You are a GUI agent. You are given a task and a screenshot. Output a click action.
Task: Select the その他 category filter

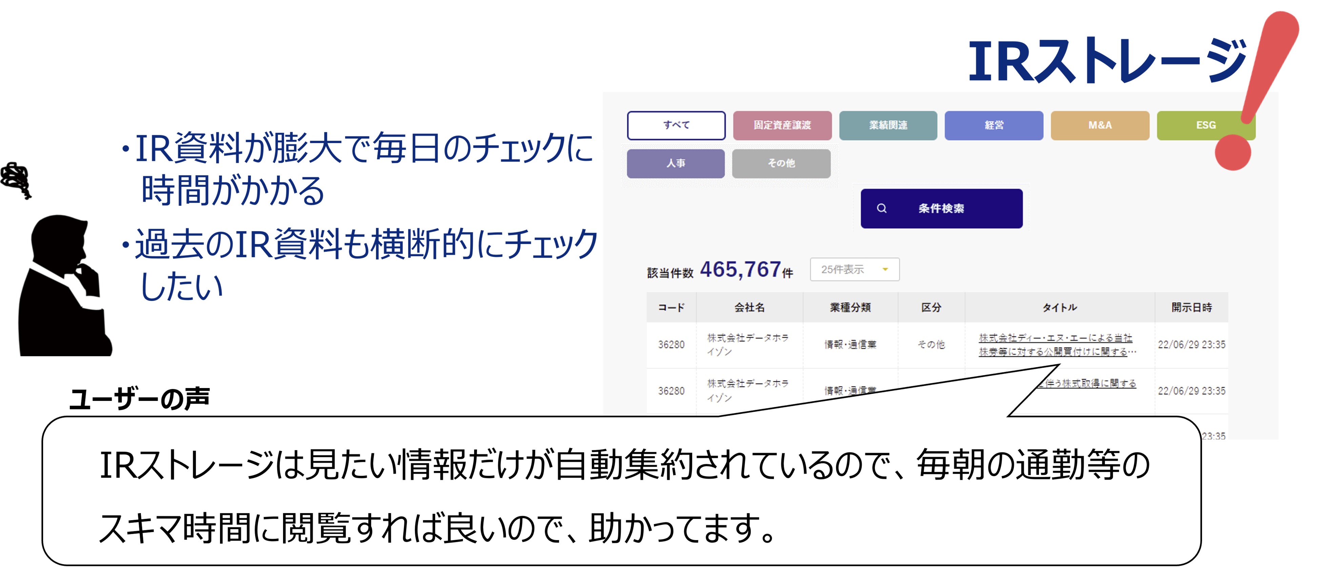tap(781, 163)
